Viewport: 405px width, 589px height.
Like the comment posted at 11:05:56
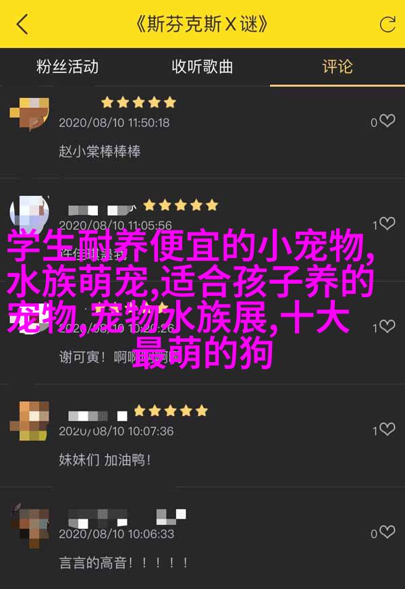(387, 224)
